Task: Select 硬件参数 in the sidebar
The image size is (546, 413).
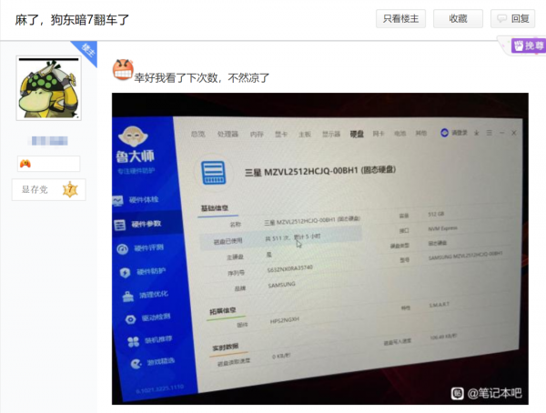Action: click(146, 224)
